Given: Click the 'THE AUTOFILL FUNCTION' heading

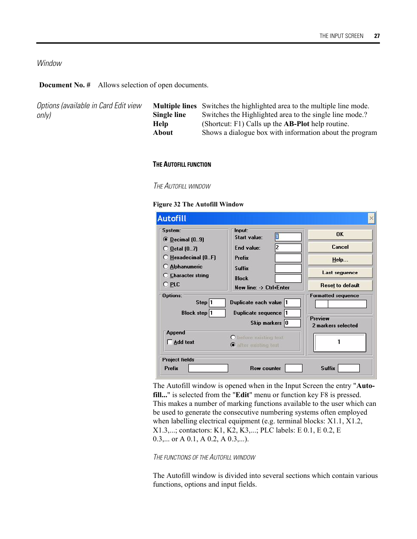Looking at the screenshot, I should coord(182,165).
